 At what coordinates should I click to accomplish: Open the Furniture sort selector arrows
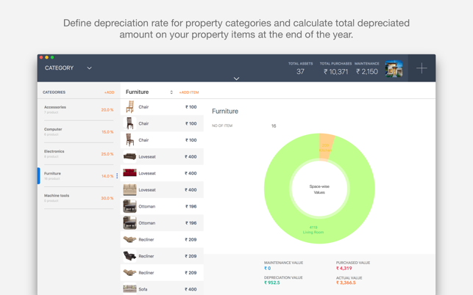click(x=171, y=92)
